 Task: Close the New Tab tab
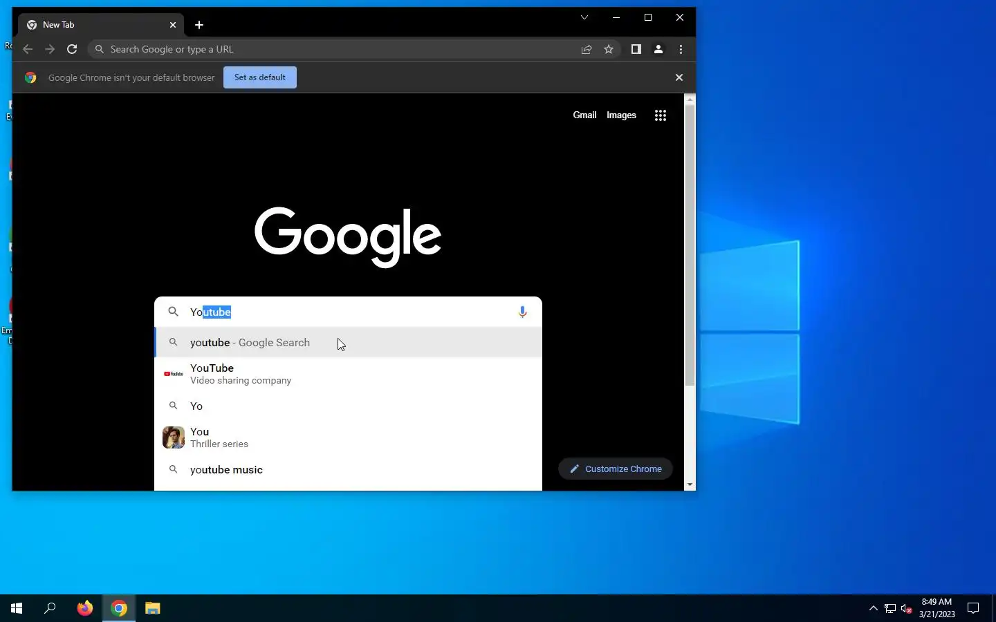(x=173, y=25)
